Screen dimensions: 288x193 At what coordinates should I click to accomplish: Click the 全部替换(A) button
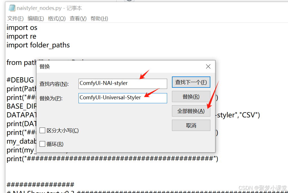[191, 111]
